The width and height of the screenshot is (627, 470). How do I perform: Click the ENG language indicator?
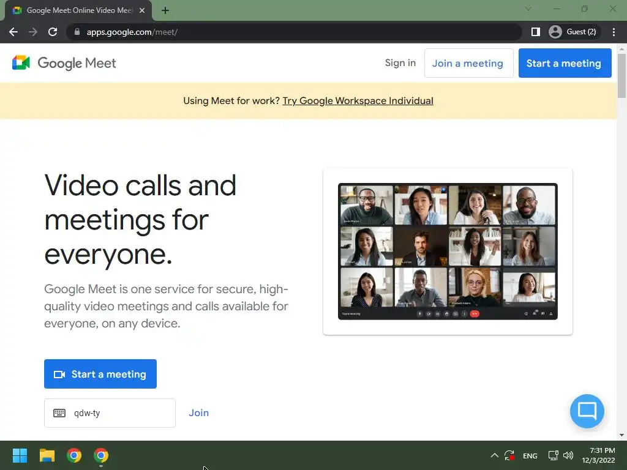[530, 455]
